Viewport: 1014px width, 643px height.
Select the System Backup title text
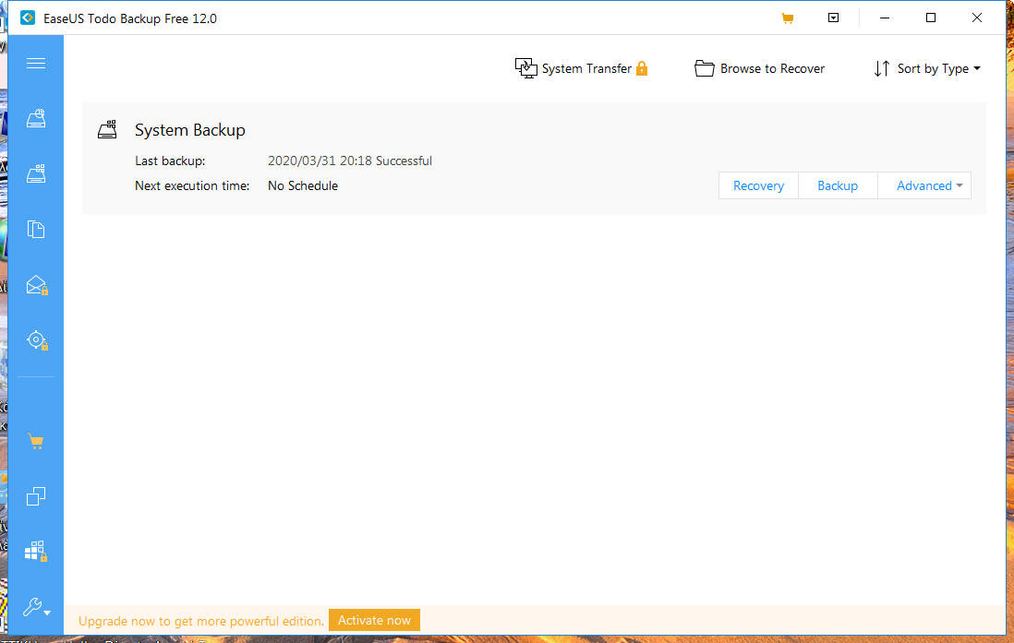point(190,130)
